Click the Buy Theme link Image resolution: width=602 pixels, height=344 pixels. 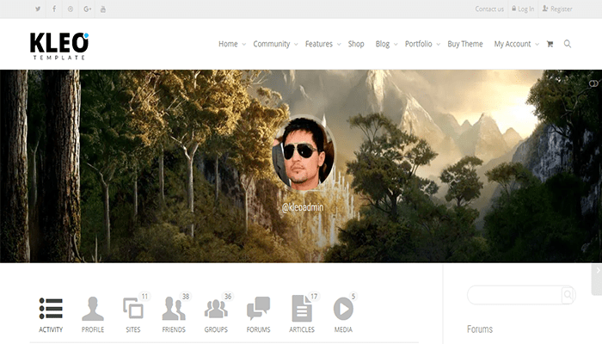pyautogui.click(x=465, y=44)
